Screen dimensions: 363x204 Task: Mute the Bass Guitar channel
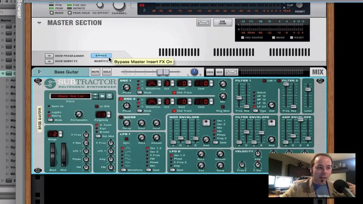pyautogui.click(x=95, y=72)
